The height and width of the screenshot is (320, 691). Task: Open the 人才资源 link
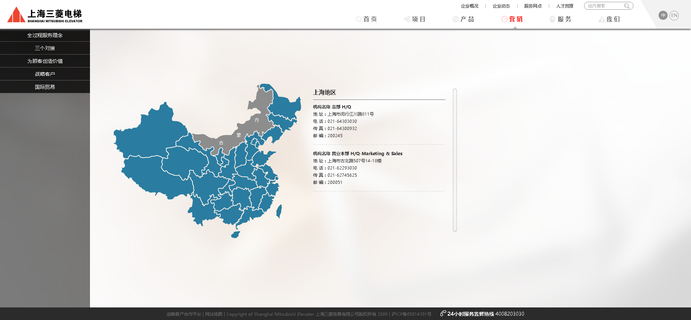pyautogui.click(x=565, y=6)
